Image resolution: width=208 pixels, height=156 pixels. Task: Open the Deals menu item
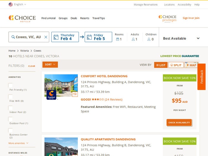point(74,18)
